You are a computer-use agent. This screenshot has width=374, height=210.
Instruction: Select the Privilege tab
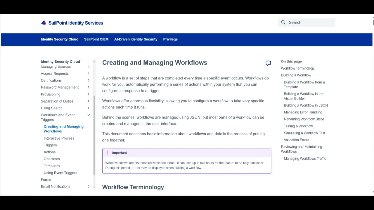tap(170, 39)
